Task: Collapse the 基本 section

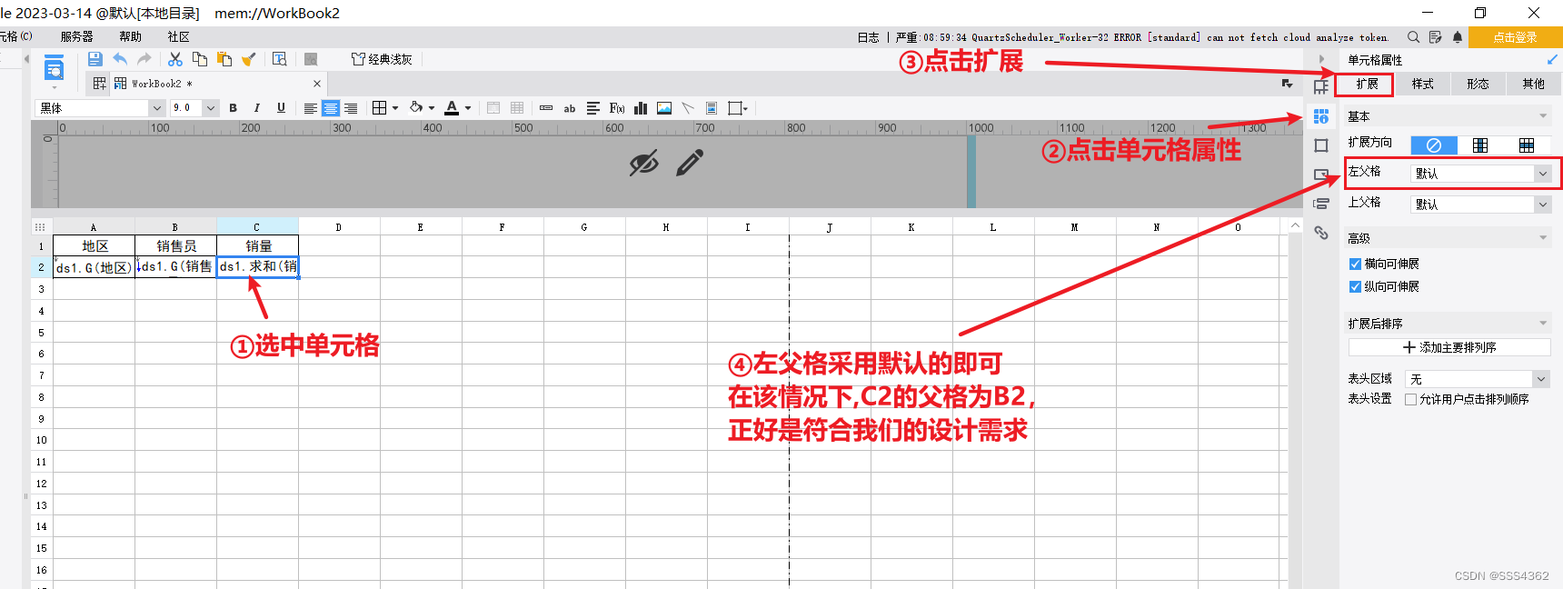Action: coord(1543,116)
